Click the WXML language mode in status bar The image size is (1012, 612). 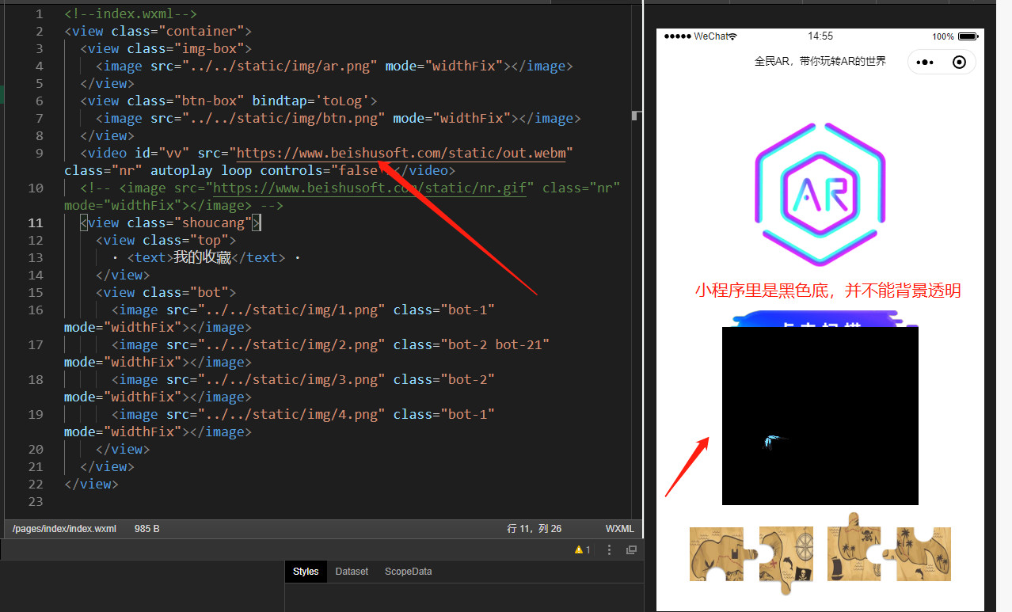tap(620, 528)
